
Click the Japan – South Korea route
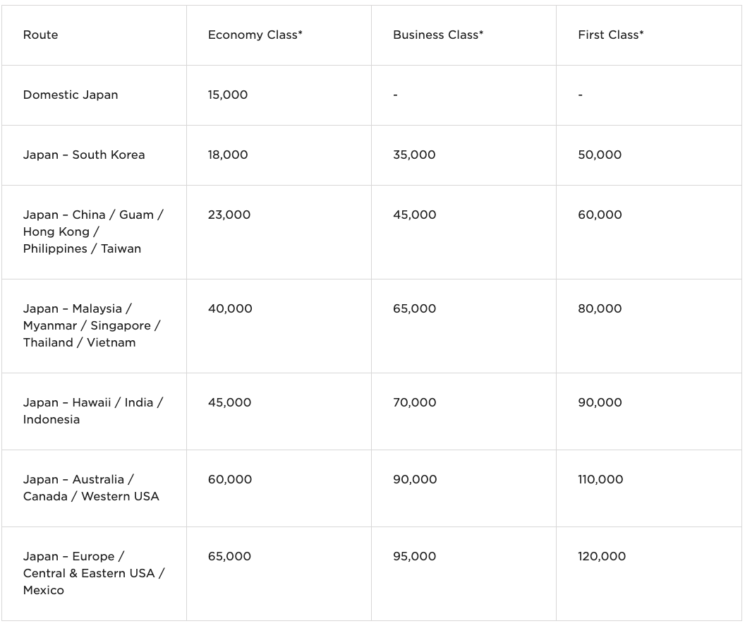[x=84, y=155]
